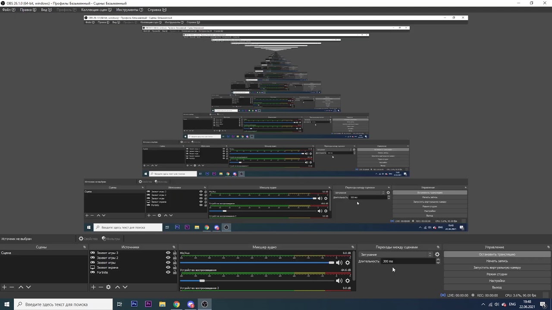
Task: Open the Файл menu
Action: [9, 9]
